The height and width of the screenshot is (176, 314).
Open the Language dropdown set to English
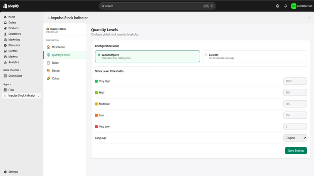pyautogui.click(x=295, y=138)
